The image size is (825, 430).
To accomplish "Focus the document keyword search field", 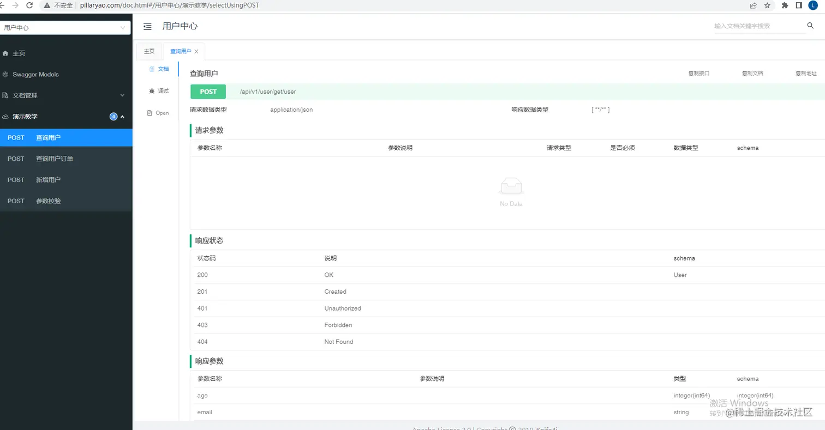I will [760, 26].
